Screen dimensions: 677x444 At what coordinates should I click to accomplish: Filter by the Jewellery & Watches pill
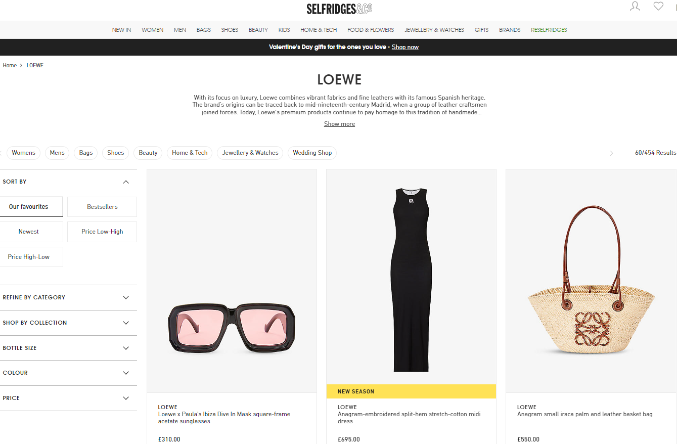tap(250, 153)
